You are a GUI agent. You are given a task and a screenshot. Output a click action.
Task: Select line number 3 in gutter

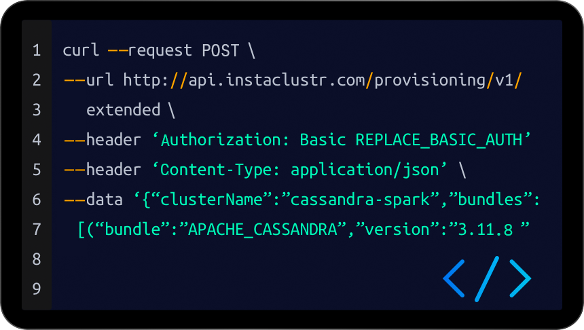point(37,110)
